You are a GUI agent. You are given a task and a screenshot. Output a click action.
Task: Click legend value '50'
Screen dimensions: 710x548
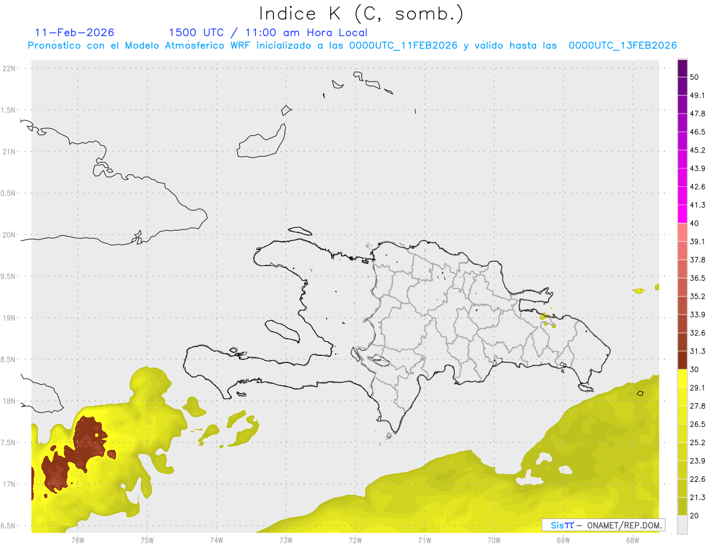(695, 77)
